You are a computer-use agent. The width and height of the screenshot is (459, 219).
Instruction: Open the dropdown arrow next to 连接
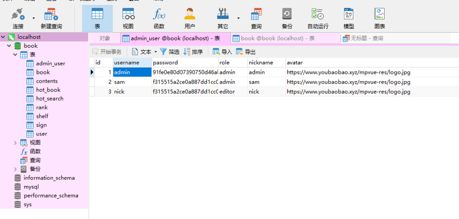(x=34, y=18)
